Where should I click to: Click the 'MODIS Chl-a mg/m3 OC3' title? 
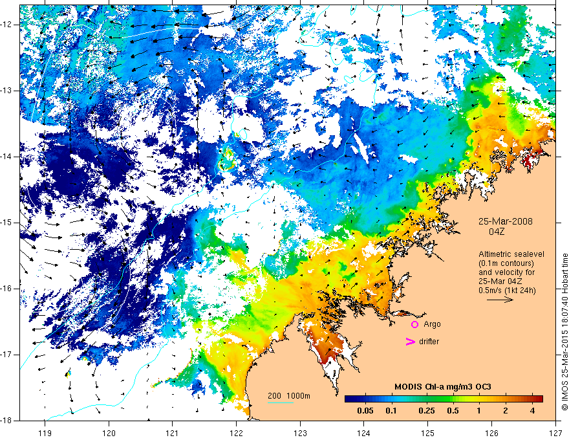443,387
